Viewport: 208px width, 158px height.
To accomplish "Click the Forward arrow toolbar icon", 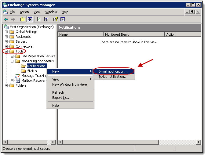I will (x=13, y=20).
